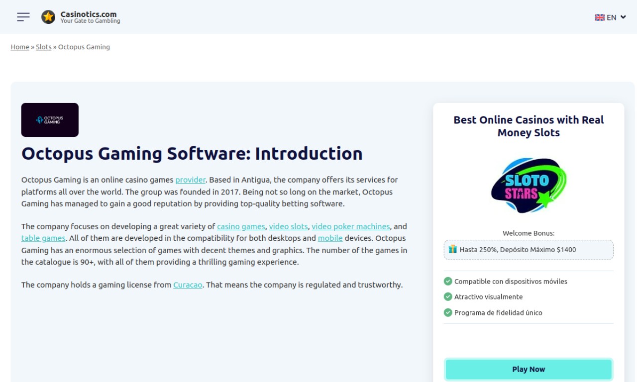The image size is (637, 382).
Task: Click checkmark beside Programa de fidelidad único
Action: [448, 312]
